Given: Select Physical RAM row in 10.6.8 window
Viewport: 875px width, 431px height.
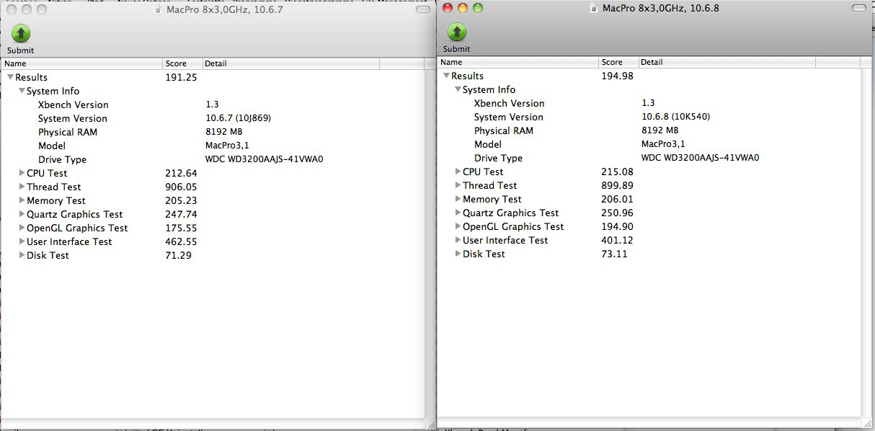Looking at the screenshot, I should (649, 130).
